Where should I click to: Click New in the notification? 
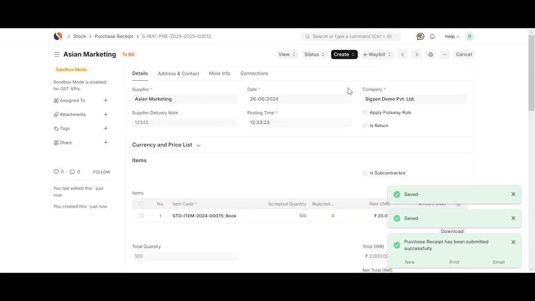[x=410, y=262]
